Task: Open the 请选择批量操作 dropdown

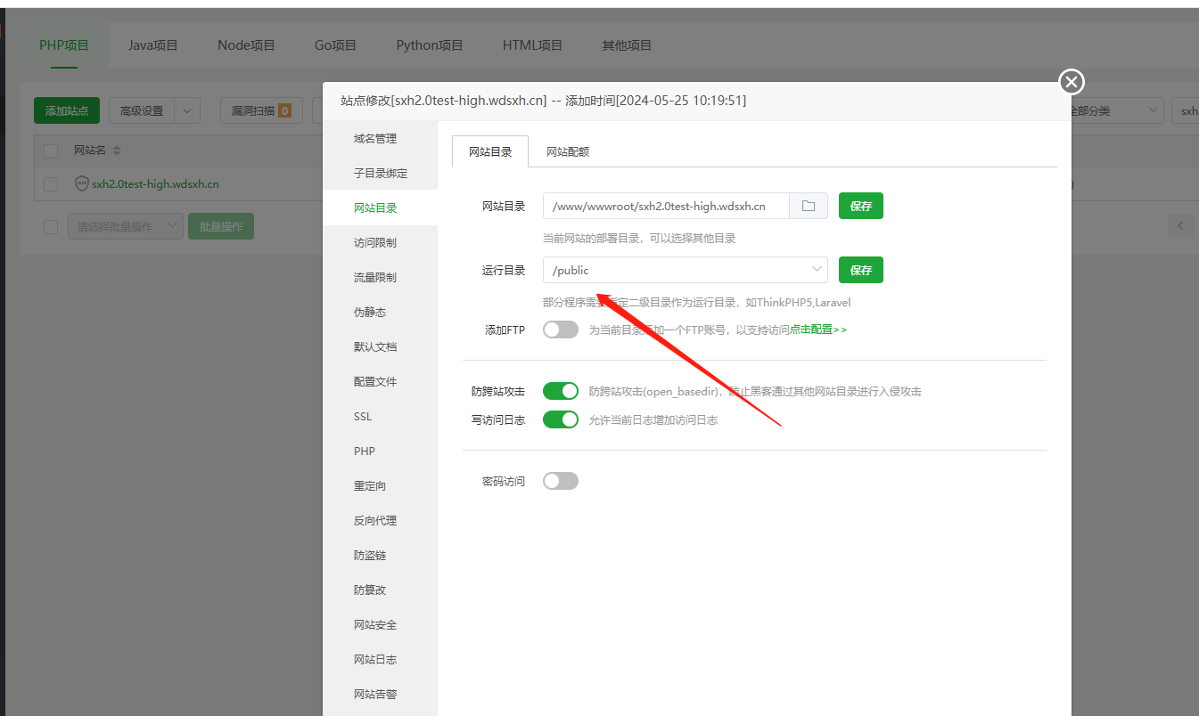Action: 126,226
